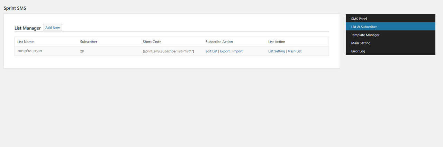Select List & Subscriber menu item

390,27
